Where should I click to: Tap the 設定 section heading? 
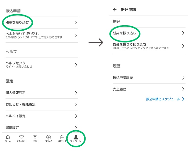(x=9, y=81)
